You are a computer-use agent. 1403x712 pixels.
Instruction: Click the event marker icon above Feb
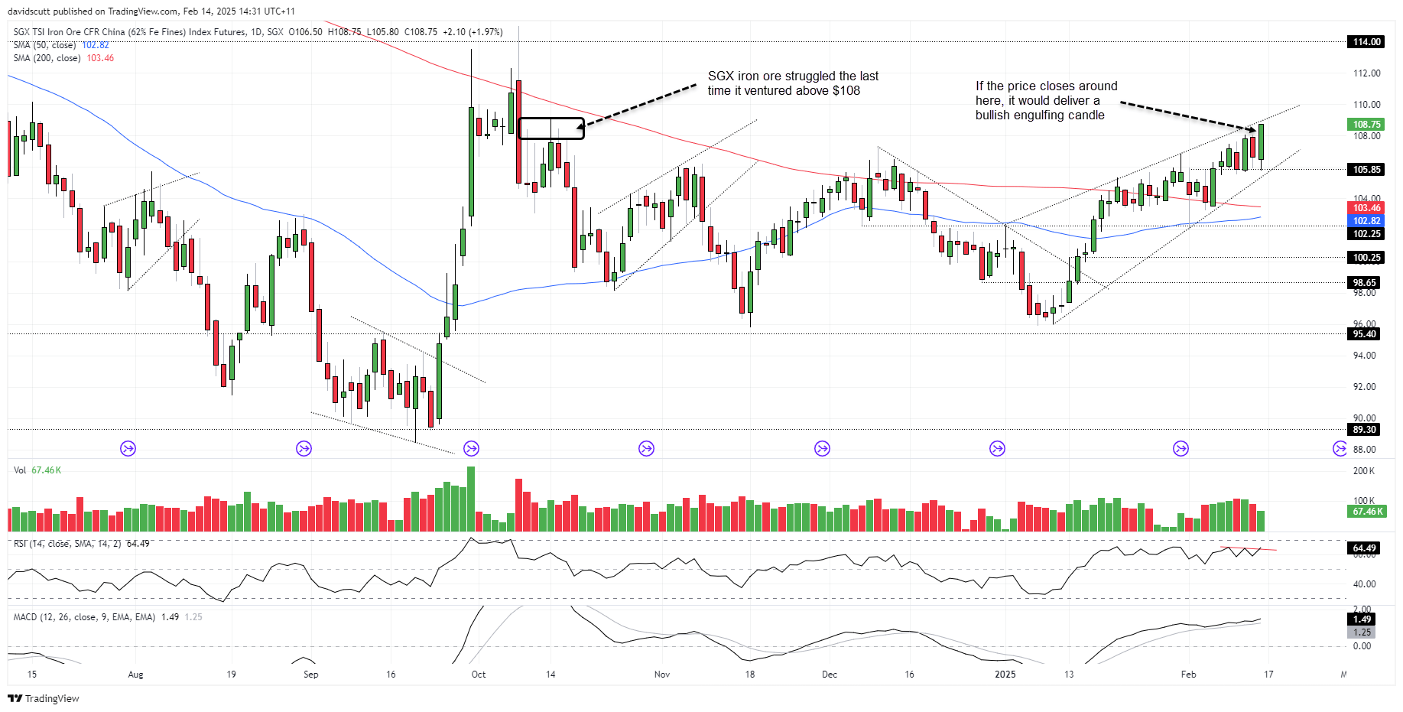tap(1181, 449)
